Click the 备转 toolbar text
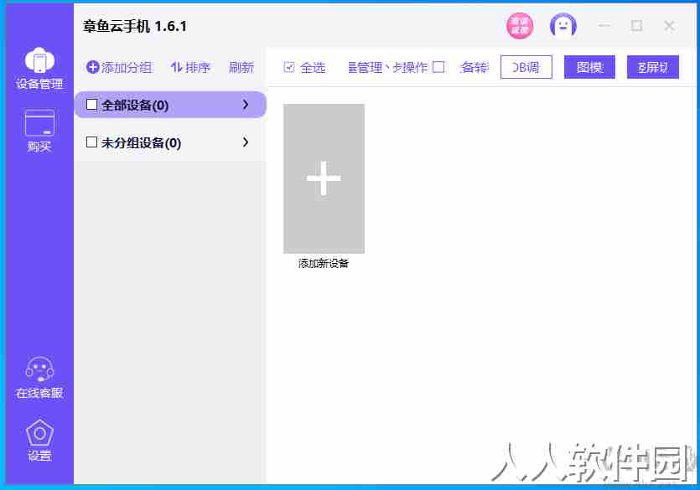The height and width of the screenshot is (490, 700). coord(474,67)
